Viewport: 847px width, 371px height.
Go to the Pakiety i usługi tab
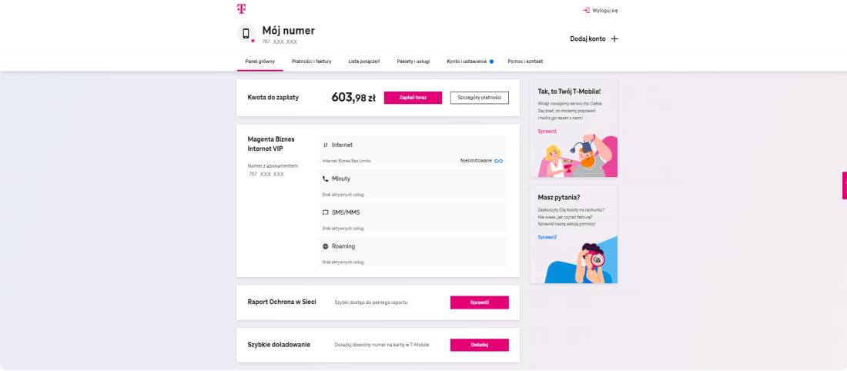(413, 61)
